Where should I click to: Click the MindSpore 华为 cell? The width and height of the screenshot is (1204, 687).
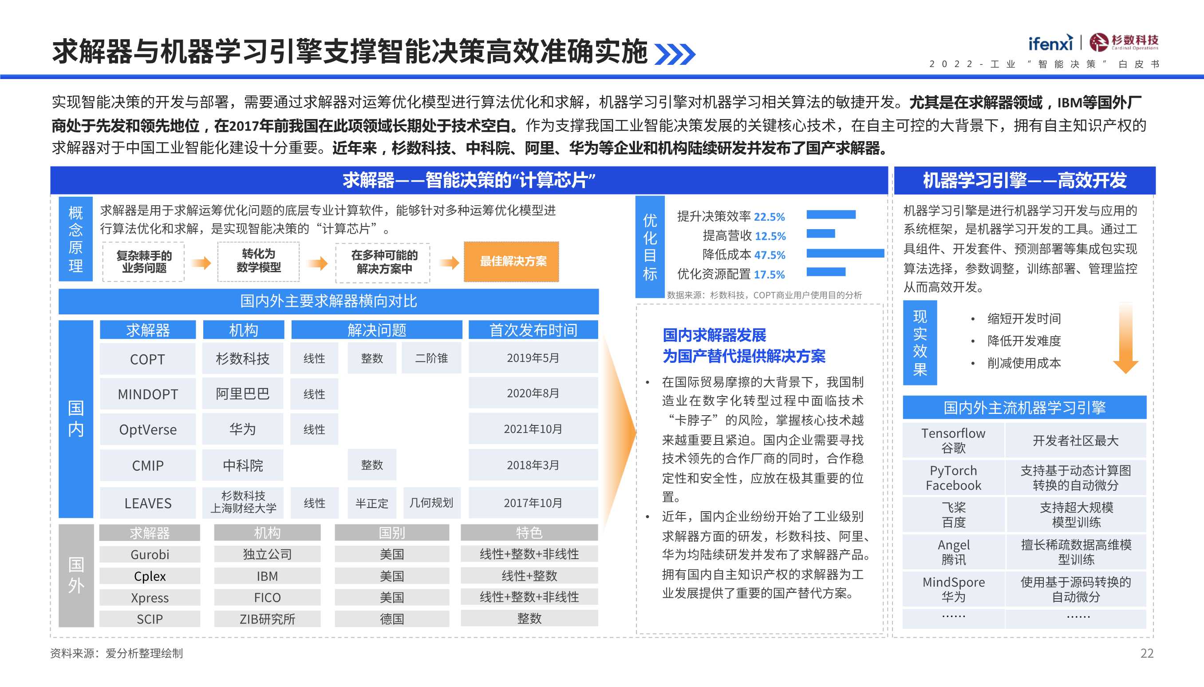[x=953, y=589]
